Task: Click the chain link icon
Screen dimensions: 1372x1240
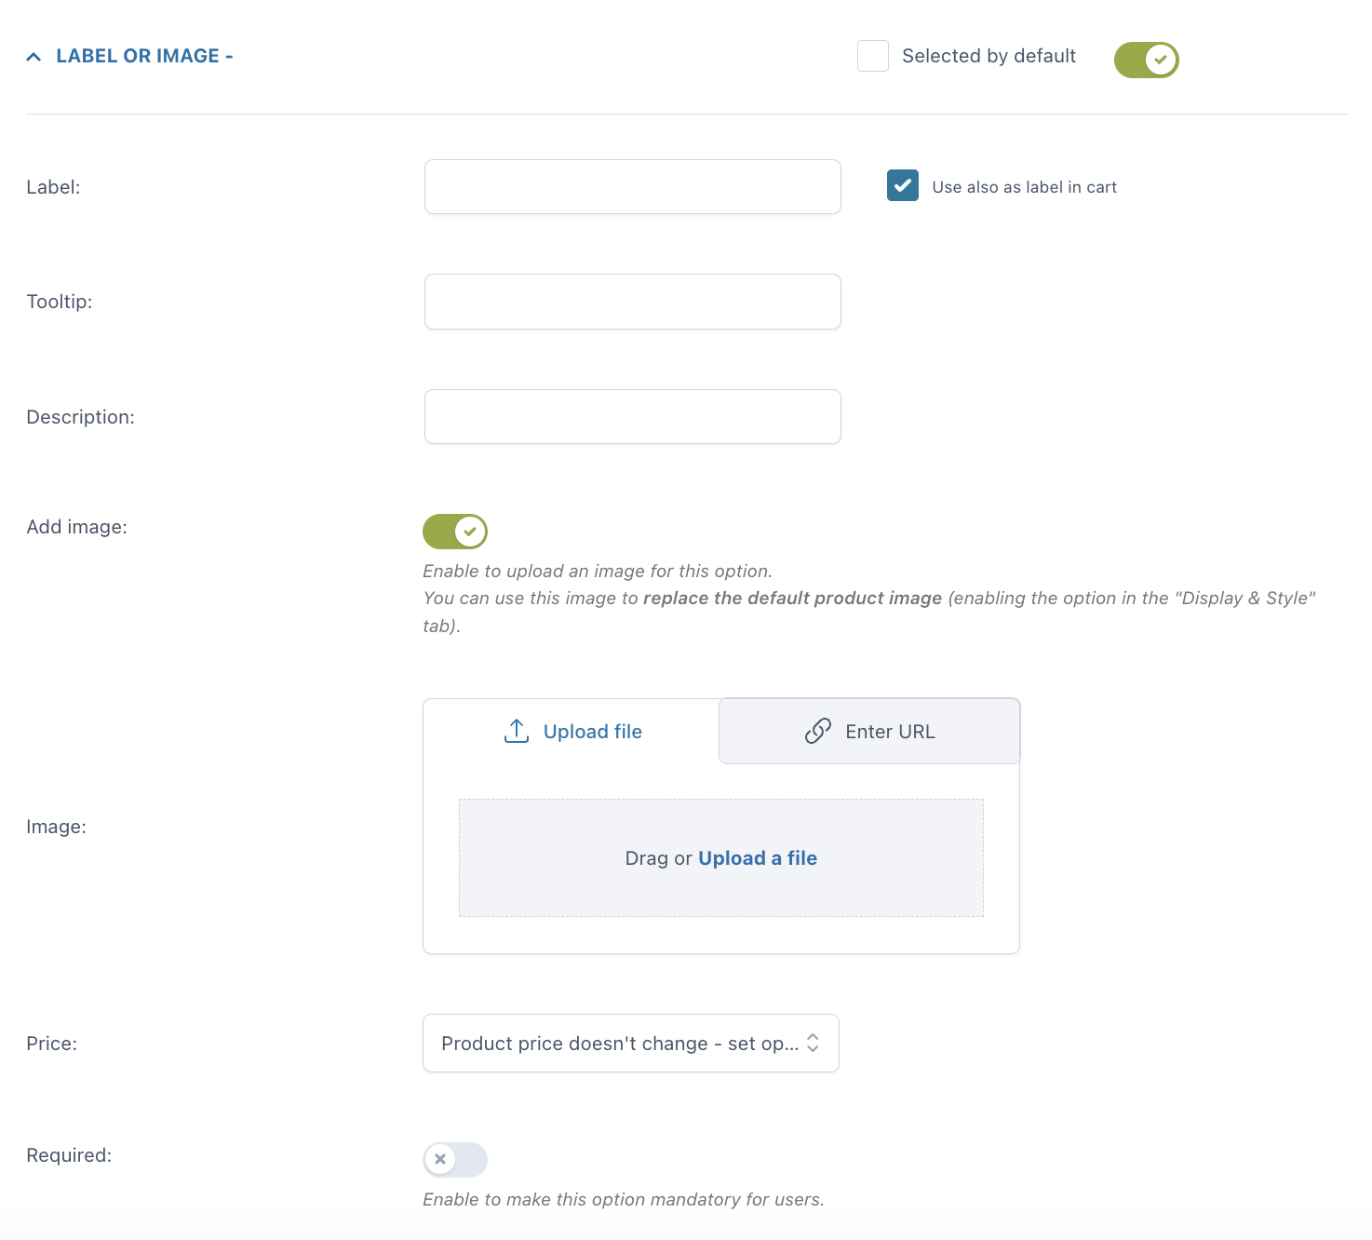Action: [817, 731]
